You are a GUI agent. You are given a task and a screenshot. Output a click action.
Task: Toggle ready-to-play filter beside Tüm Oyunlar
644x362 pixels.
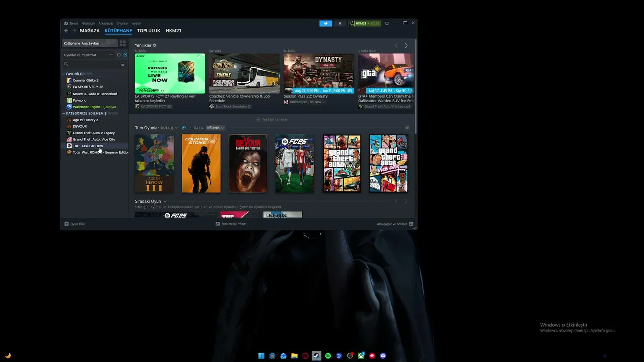tap(184, 128)
